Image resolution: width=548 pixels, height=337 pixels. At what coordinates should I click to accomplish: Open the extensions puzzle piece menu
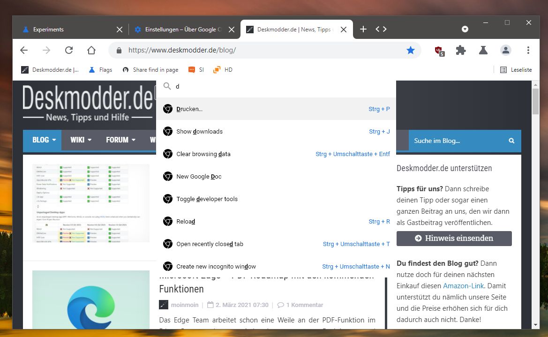(x=461, y=50)
